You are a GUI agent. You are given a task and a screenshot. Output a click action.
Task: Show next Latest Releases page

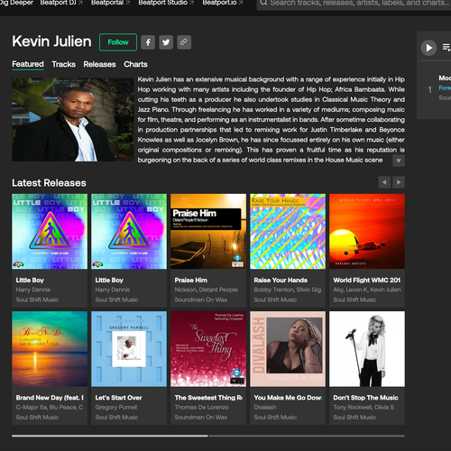[x=399, y=182]
